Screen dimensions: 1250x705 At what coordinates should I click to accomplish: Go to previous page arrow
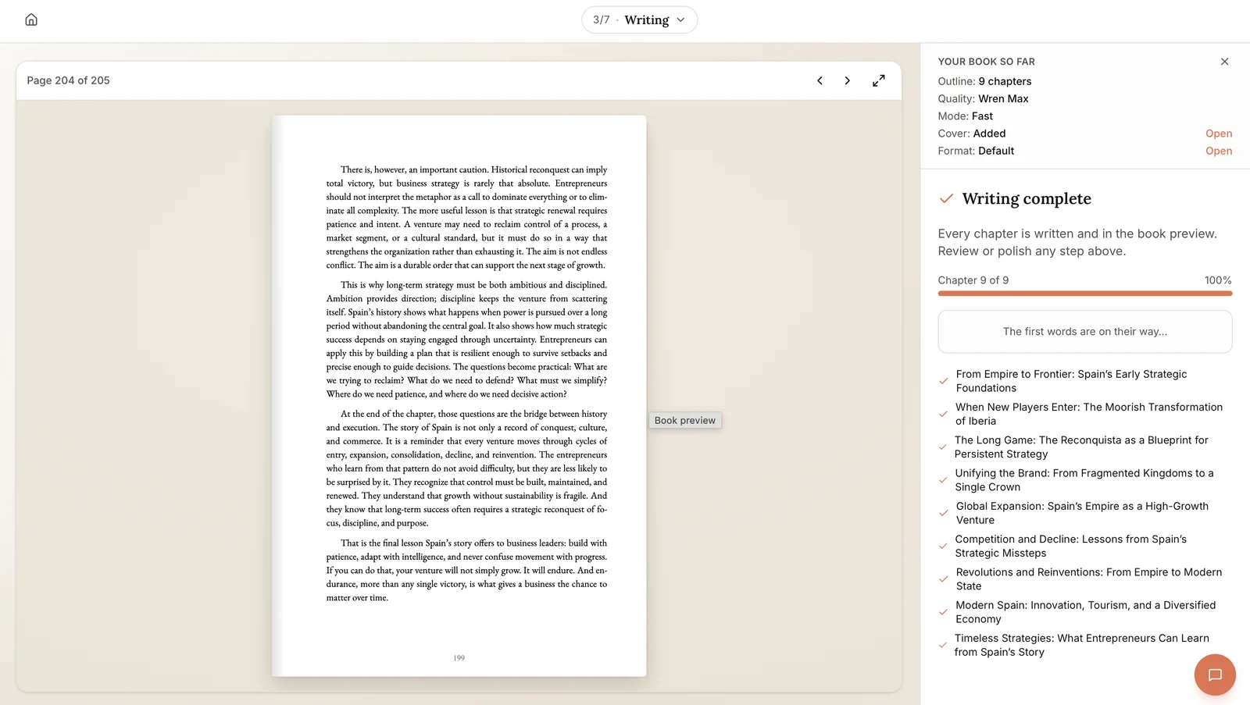pos(820,80)
